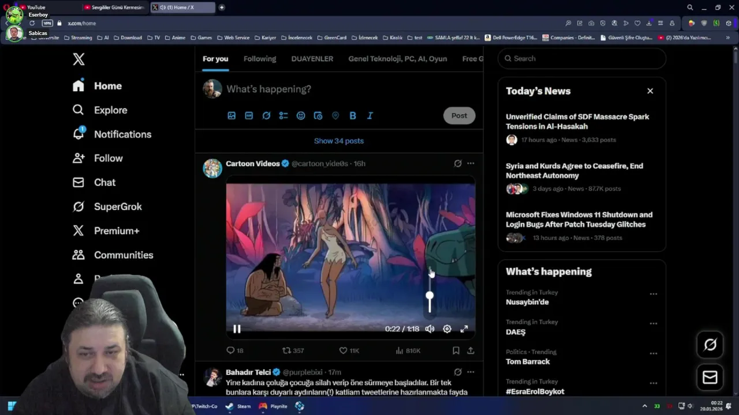The width and height of the screenshot is (739, 415).
Task: Open Microsoft Fixes Windows 11 Shutdown story
Action: (579, 220)
